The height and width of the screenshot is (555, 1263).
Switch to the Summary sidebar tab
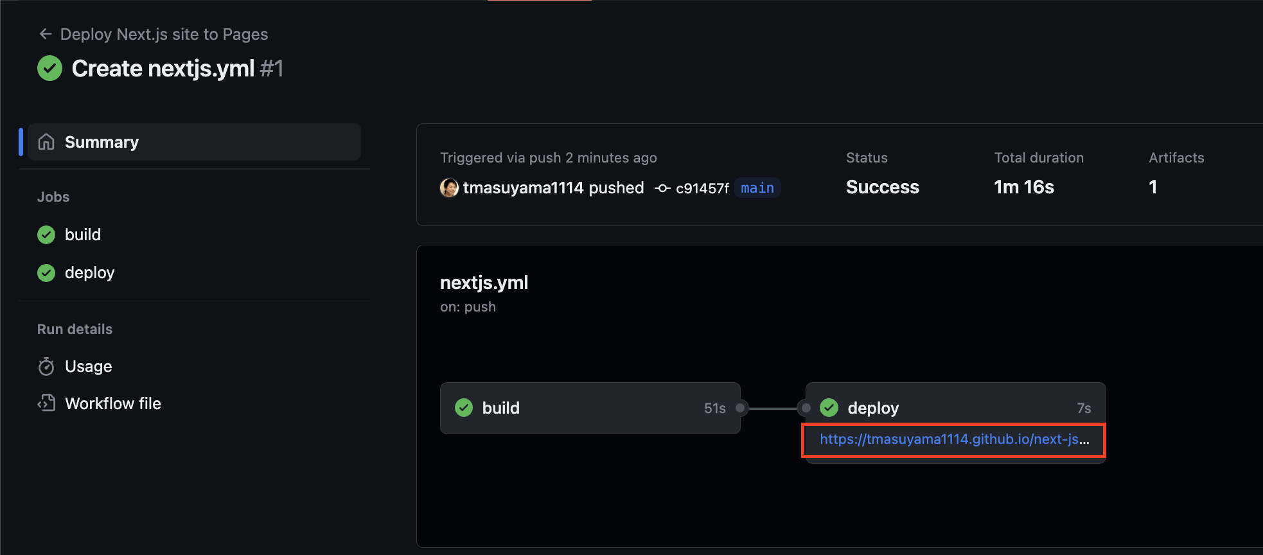tap(101, 141)
